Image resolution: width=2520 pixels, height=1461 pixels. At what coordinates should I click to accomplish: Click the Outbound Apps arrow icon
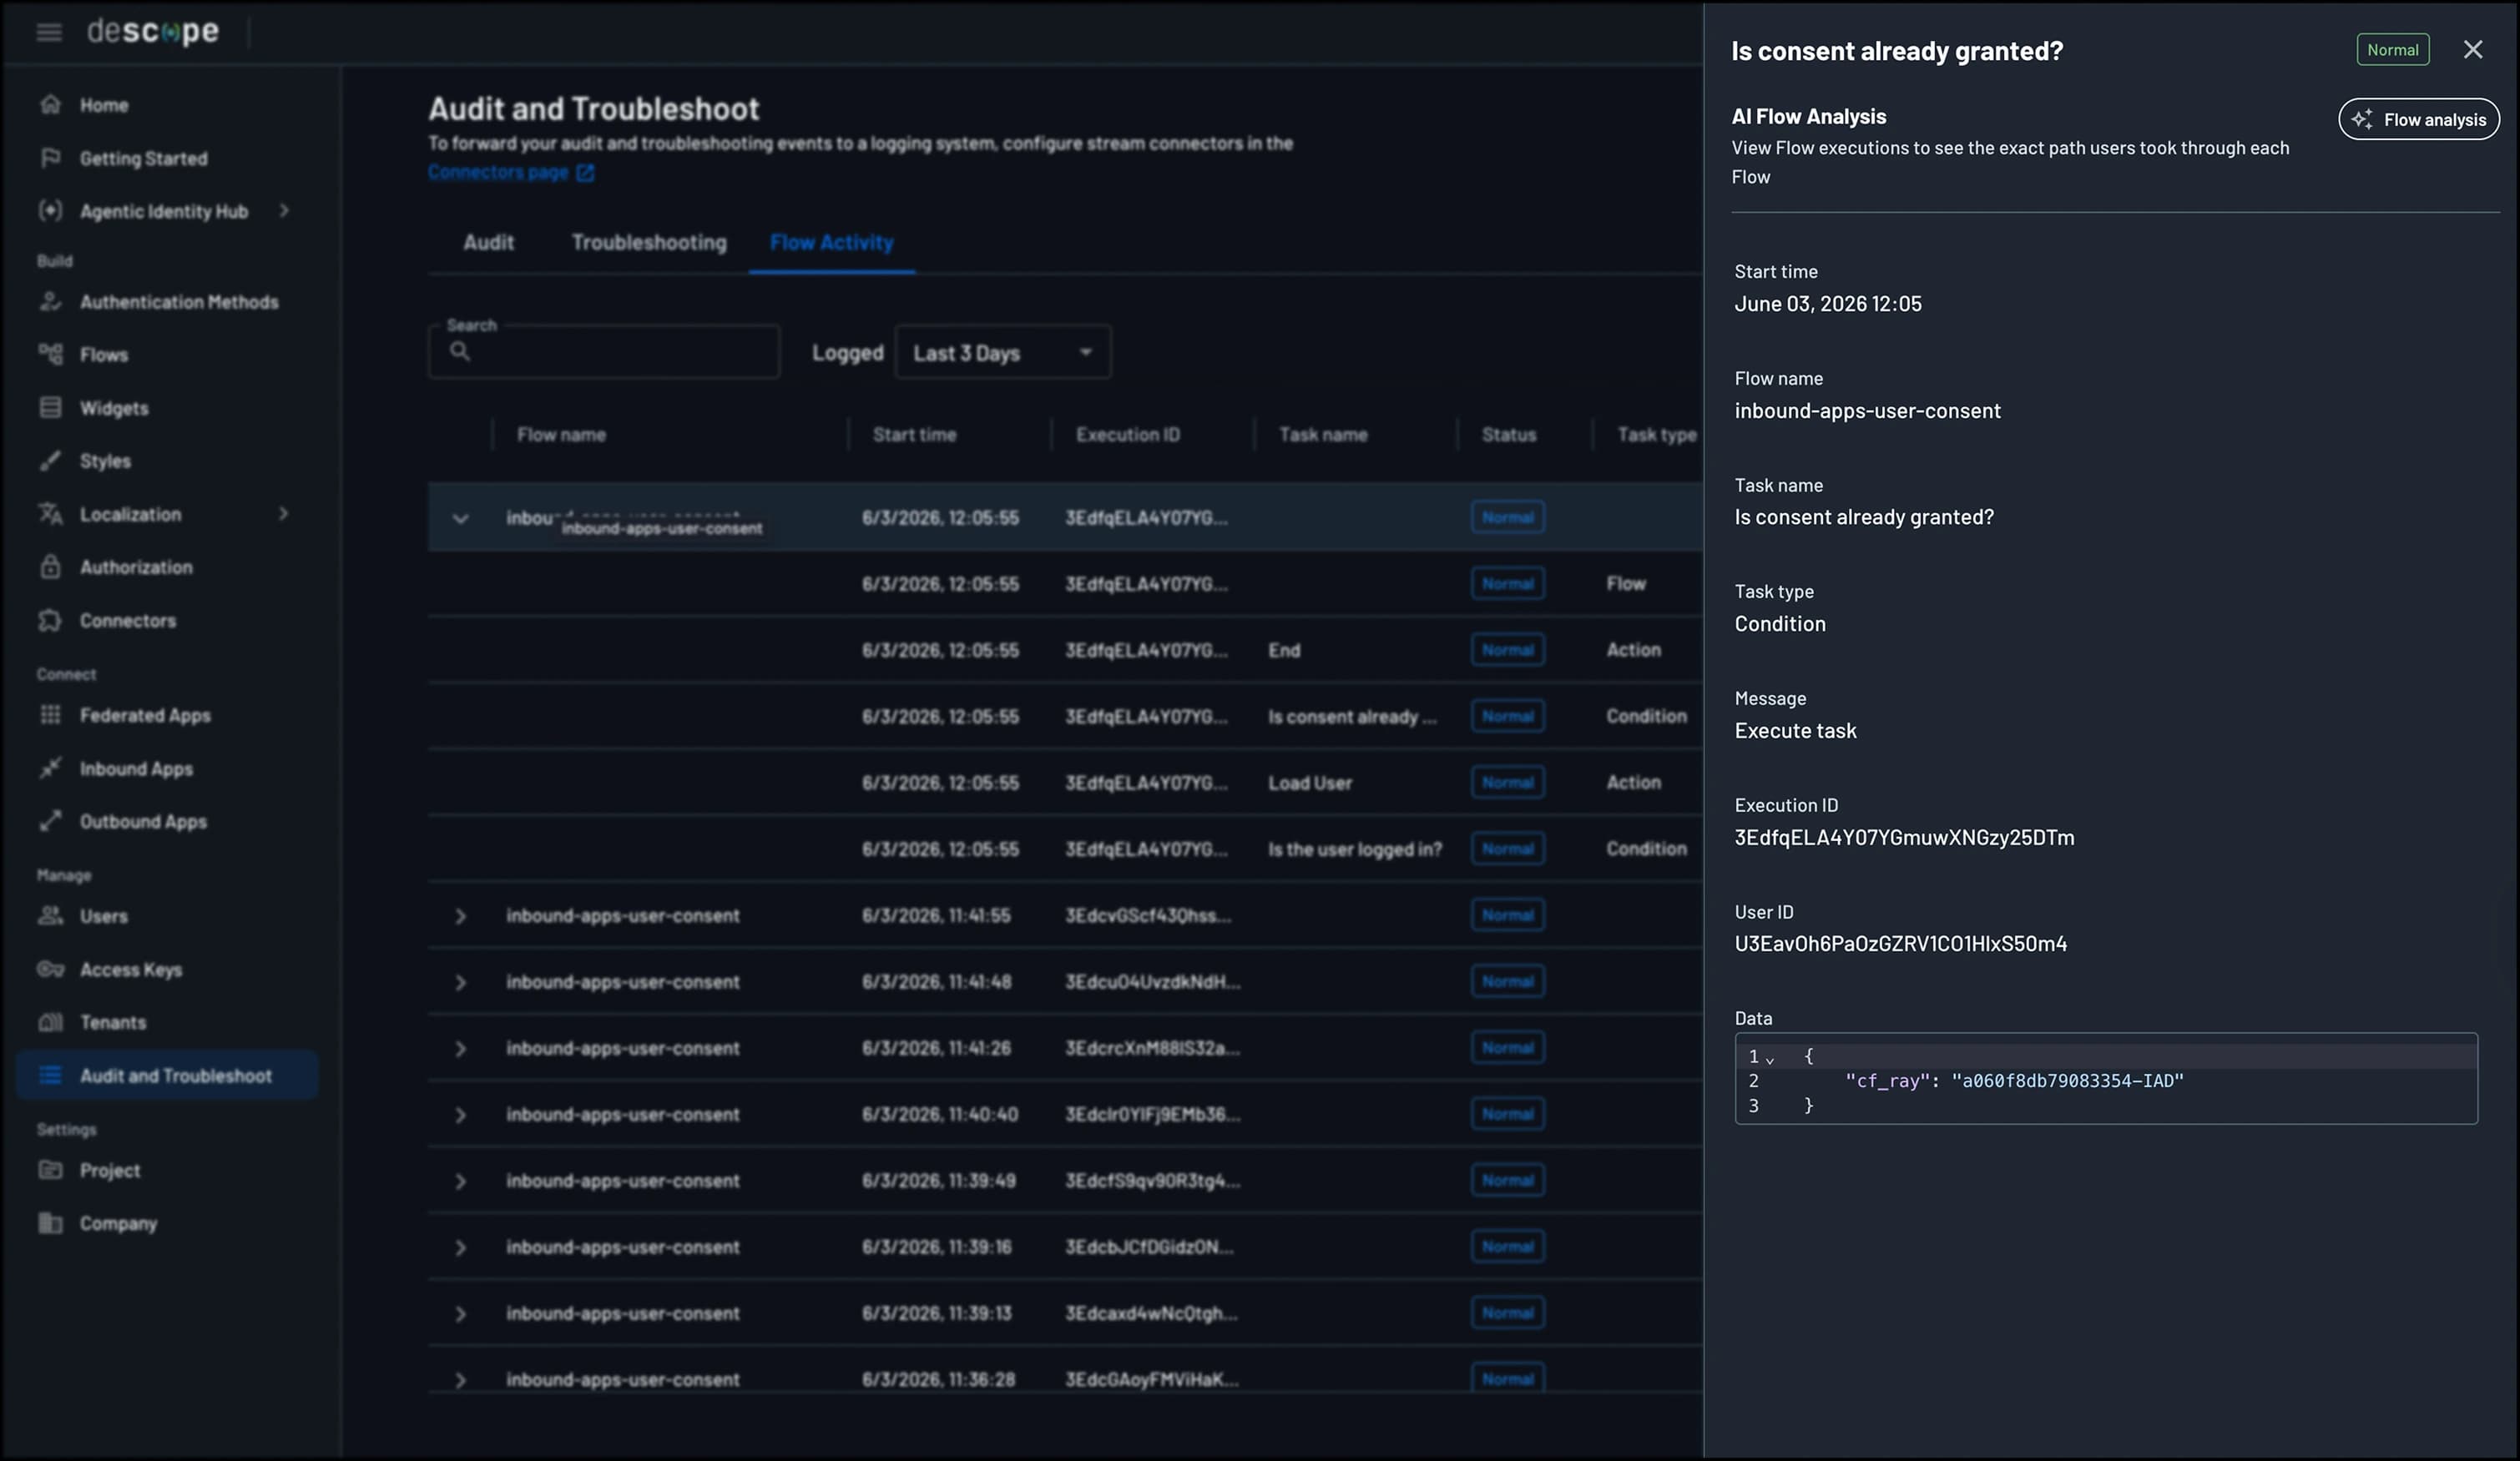[51, 821]
